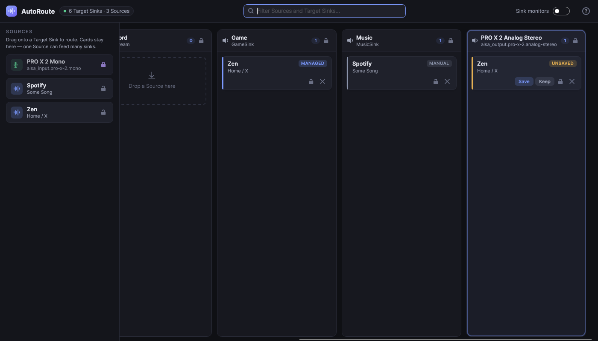
Task: Click the PRO X 2 Analog Stereo count badge
Action: click(565, 41)
